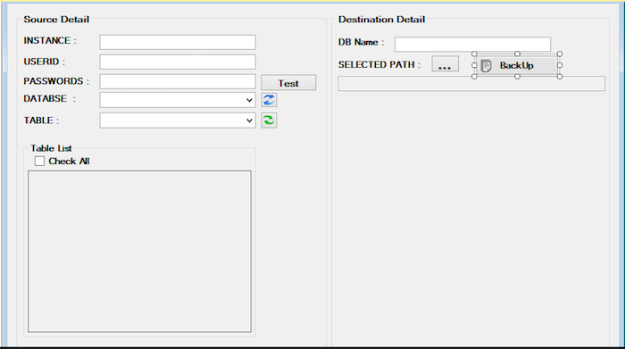Click the SELECTED PATH label
Image resolution: width=625 pixels, height=349 pixels.
point(379,64)
